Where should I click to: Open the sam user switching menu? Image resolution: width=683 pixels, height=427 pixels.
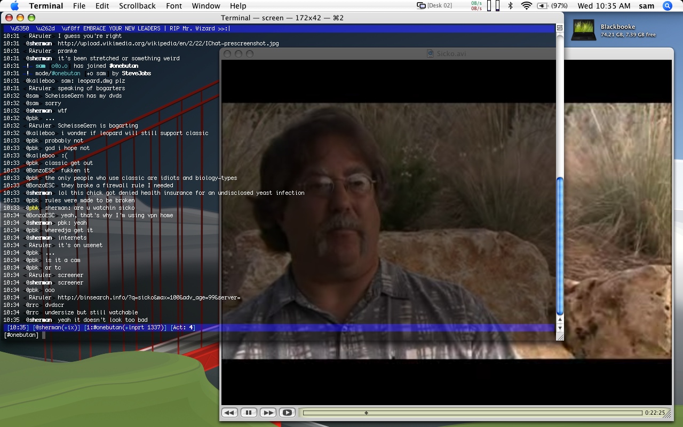tap(647, 6)
